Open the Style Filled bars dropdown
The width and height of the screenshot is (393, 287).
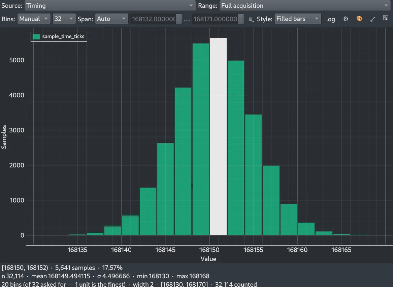pyautogui.click(x=298, y=19)
